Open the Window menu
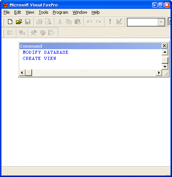This screenshot has height=177, width=172. [80, 12]
